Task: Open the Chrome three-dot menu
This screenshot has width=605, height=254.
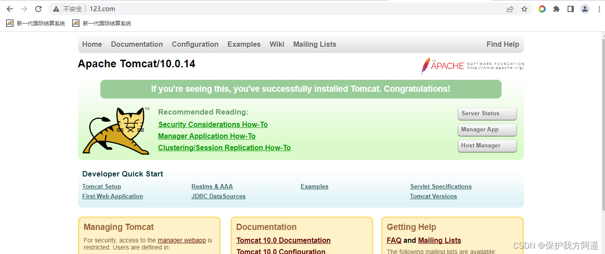Action: [x=598, y=9]
